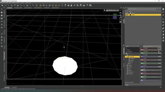Open the Create menu

[7, 3]
